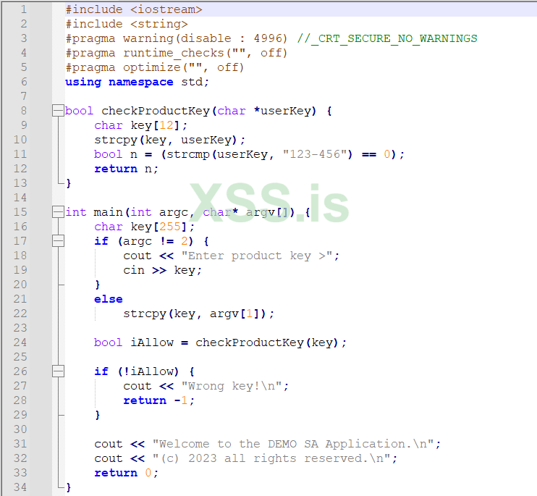
Task: Click '#include <string>' on line 2
Action: coord(127,24)
